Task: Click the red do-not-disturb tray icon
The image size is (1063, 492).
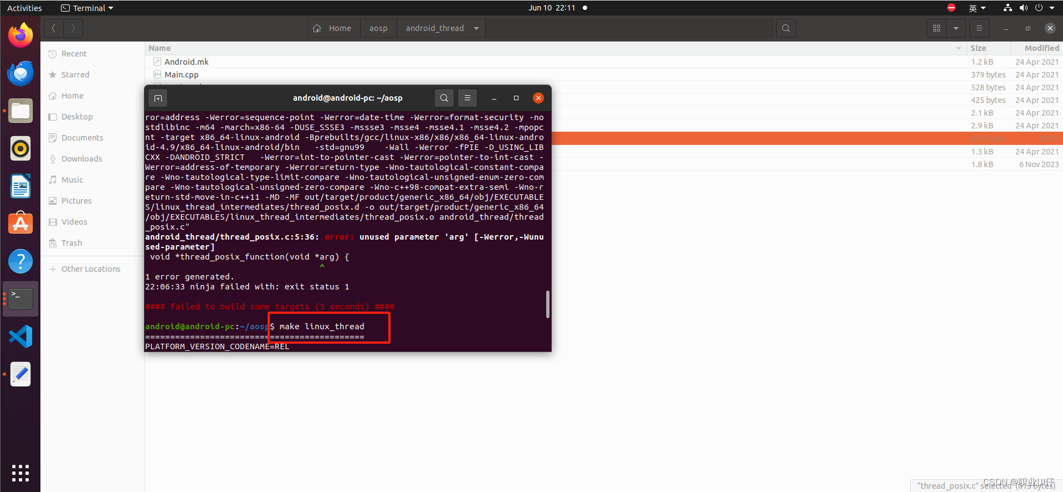Action: point(951,8)
